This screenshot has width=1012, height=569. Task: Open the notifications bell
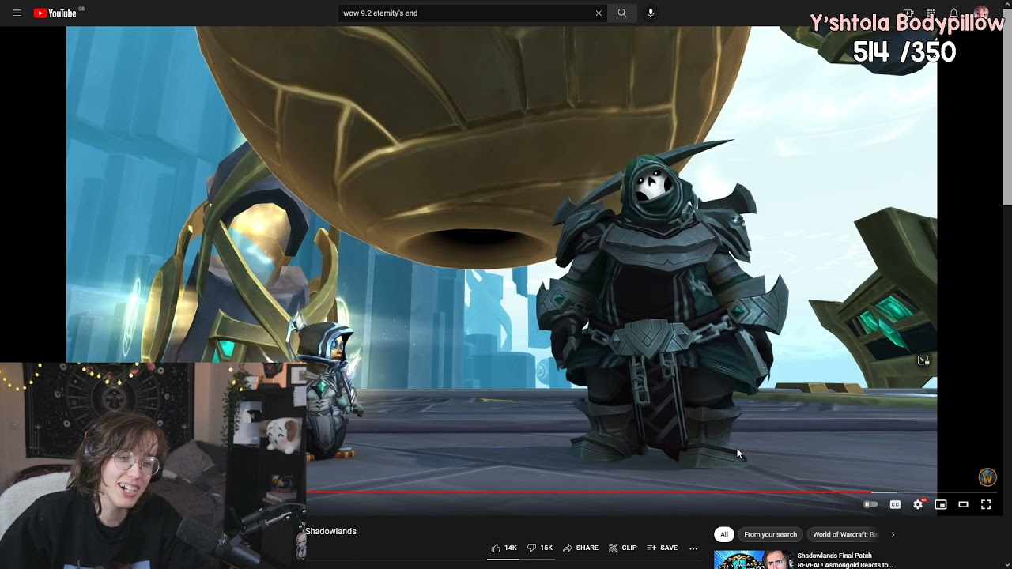point(954,13)
